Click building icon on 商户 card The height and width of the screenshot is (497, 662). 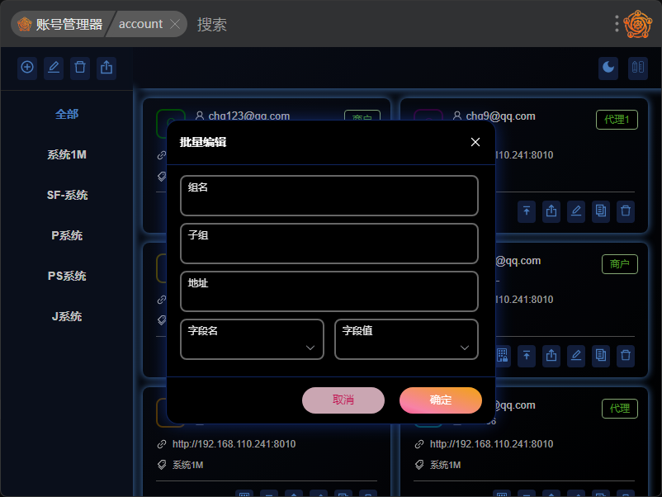503,355
